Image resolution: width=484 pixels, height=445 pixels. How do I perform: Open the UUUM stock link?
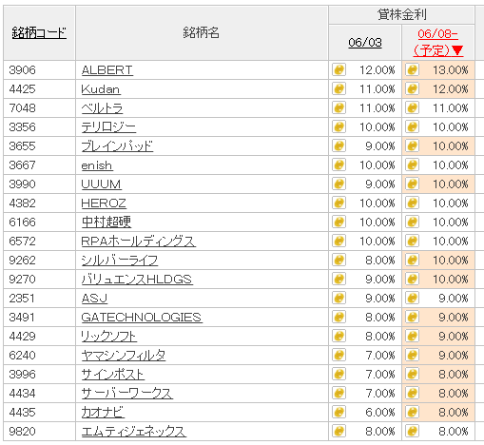pos(102,184)
